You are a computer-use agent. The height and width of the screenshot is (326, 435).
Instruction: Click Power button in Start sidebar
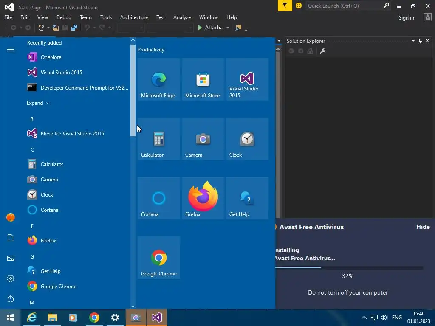click(x=11, y=299)
